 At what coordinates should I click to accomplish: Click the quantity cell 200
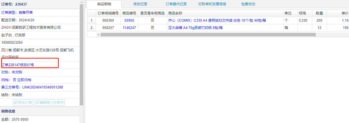pos(319,20)
